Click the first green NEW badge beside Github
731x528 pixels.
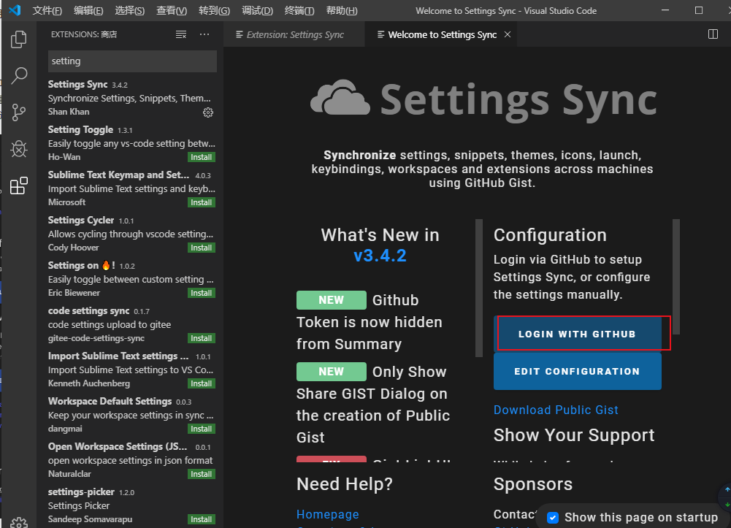point(331,299)
